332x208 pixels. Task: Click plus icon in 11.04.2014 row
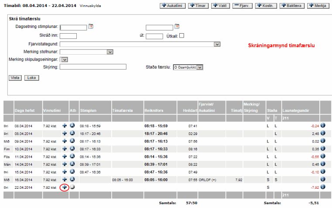(x=65, y=156)
